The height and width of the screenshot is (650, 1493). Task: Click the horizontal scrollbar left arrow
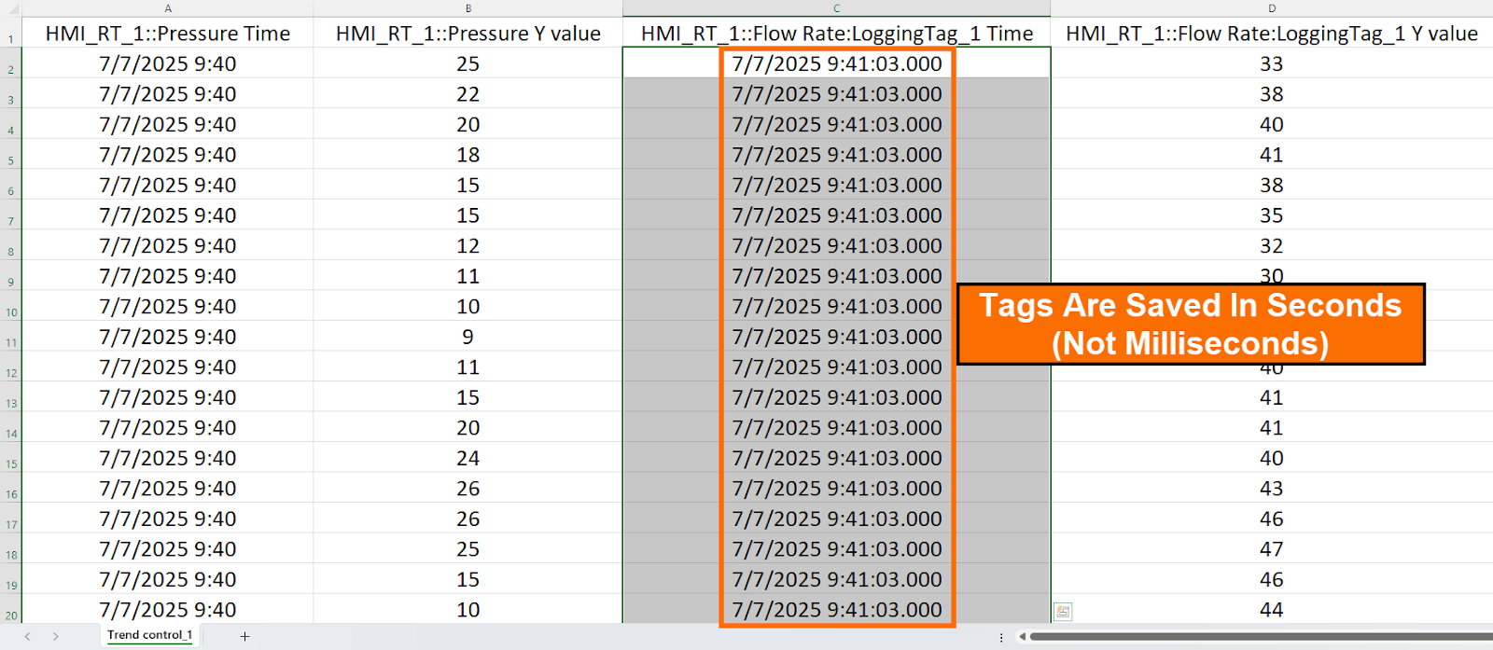(x=1022, y=637)
